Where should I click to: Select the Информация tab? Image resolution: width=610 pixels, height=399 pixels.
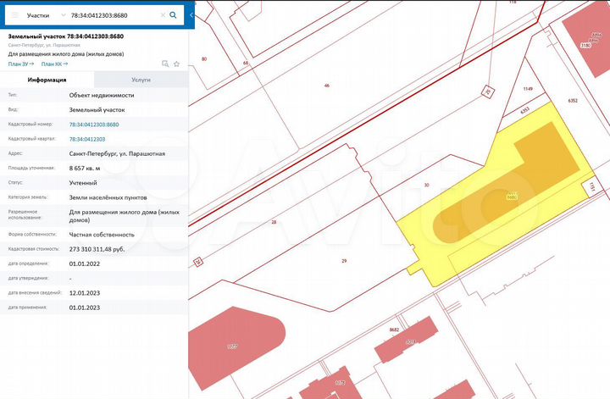coord(47,80)
